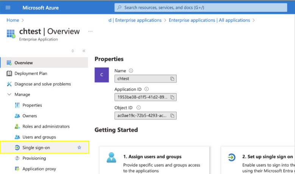This screenshot has height=174, width=295.
Task: Copy the Application ID value
Action: 172,97
